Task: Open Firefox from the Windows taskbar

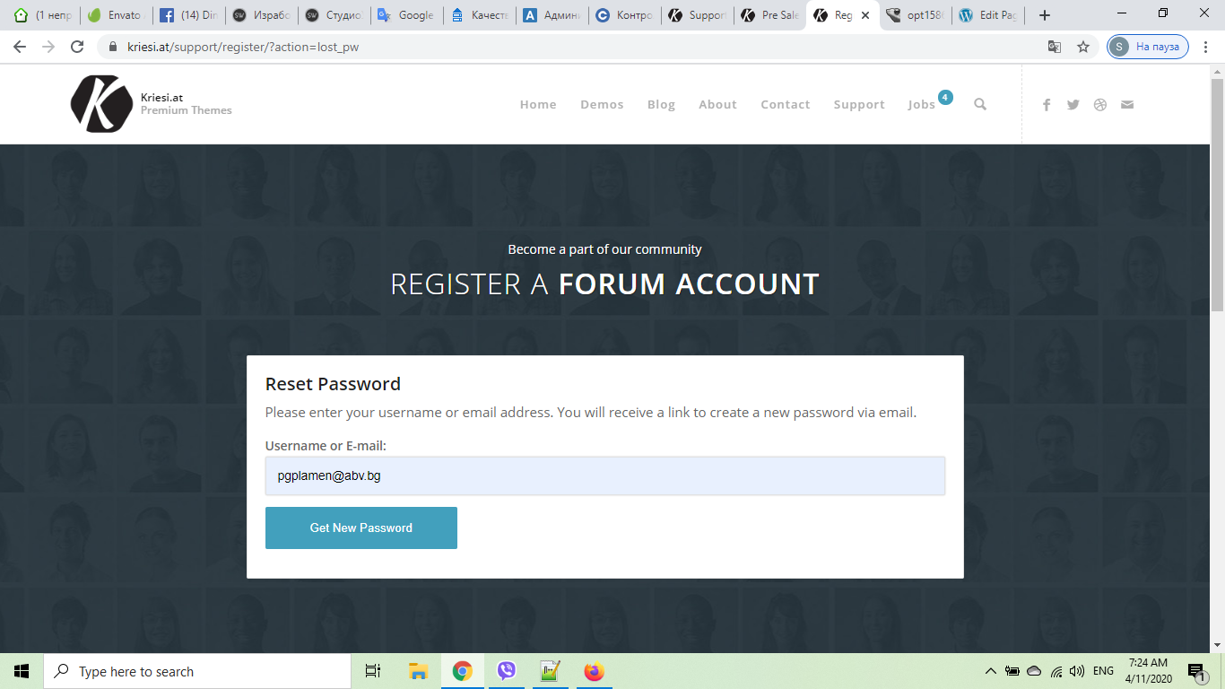Action: pos(594,671)
